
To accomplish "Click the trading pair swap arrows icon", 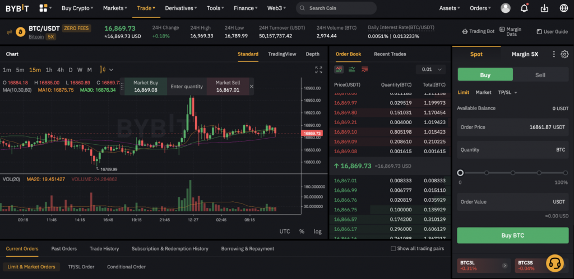I will [x=9, y=32].
